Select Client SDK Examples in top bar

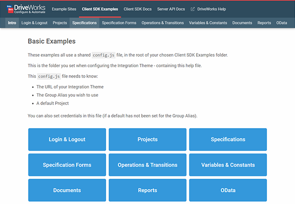100,9
